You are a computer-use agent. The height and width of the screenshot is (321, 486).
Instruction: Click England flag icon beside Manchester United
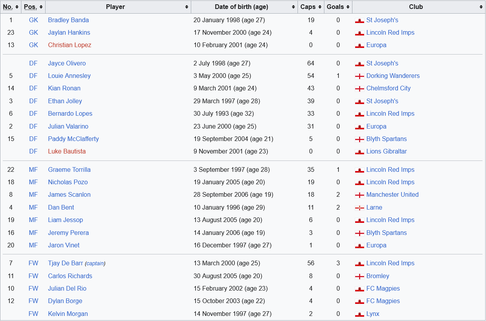[359, 195]
